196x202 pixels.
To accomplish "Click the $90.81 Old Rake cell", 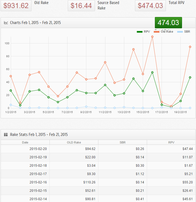I will click(x=74, y=199).
